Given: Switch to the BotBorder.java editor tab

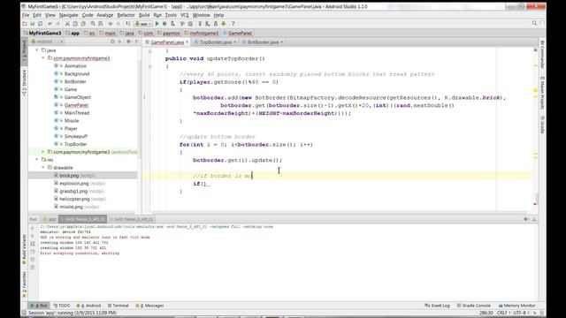Looking at the screenshot, I should [264, 42].
